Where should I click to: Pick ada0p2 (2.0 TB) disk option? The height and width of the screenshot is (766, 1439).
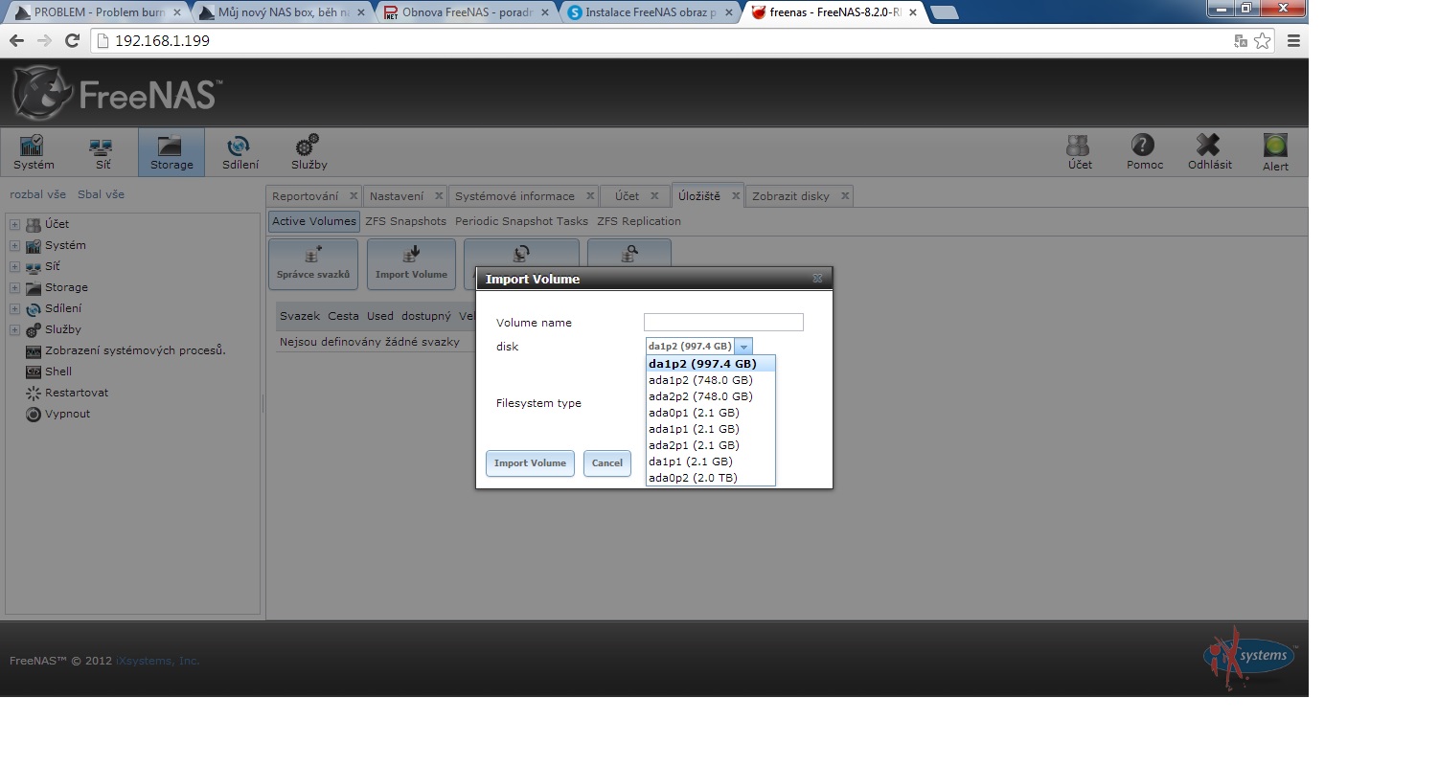[711, 478]
